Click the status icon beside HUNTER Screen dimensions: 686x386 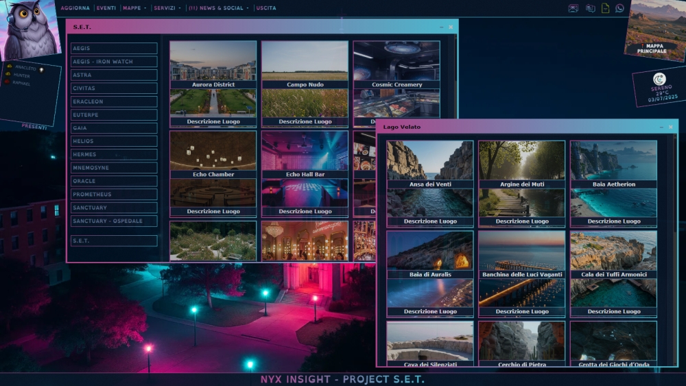coord(8,74)
